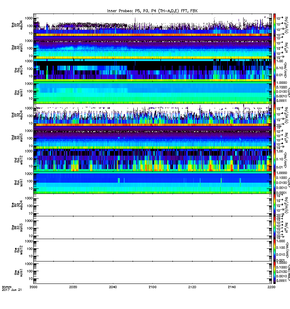Click the thd fff scm3 spectrogram panel
Screen dimensions: 290x309
[152, 138]
